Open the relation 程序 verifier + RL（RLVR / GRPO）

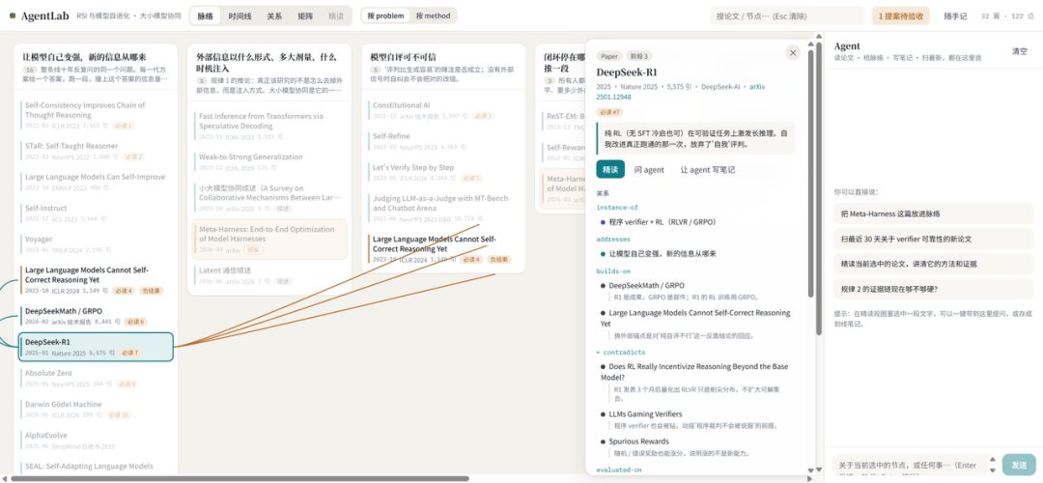(x=662, y=221)
